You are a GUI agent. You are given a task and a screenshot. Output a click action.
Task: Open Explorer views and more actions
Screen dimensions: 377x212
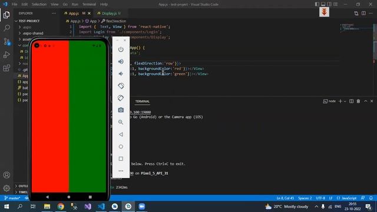point(54,13)
